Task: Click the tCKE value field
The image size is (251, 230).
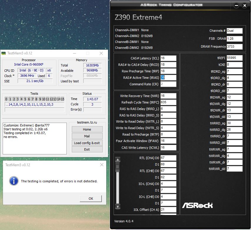Action: pyautogui.click(x=235, y=65)
